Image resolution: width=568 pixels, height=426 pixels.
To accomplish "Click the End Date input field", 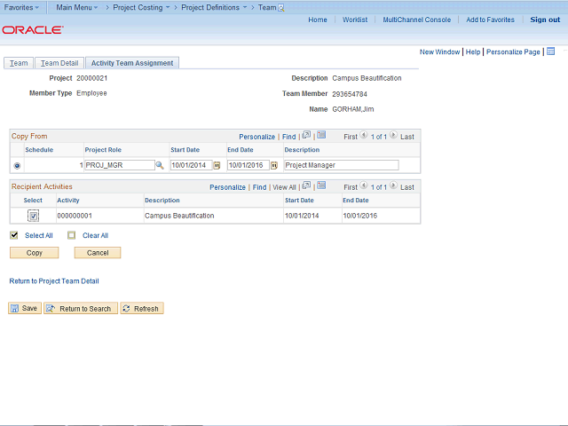I will click(x=248, y=165).
